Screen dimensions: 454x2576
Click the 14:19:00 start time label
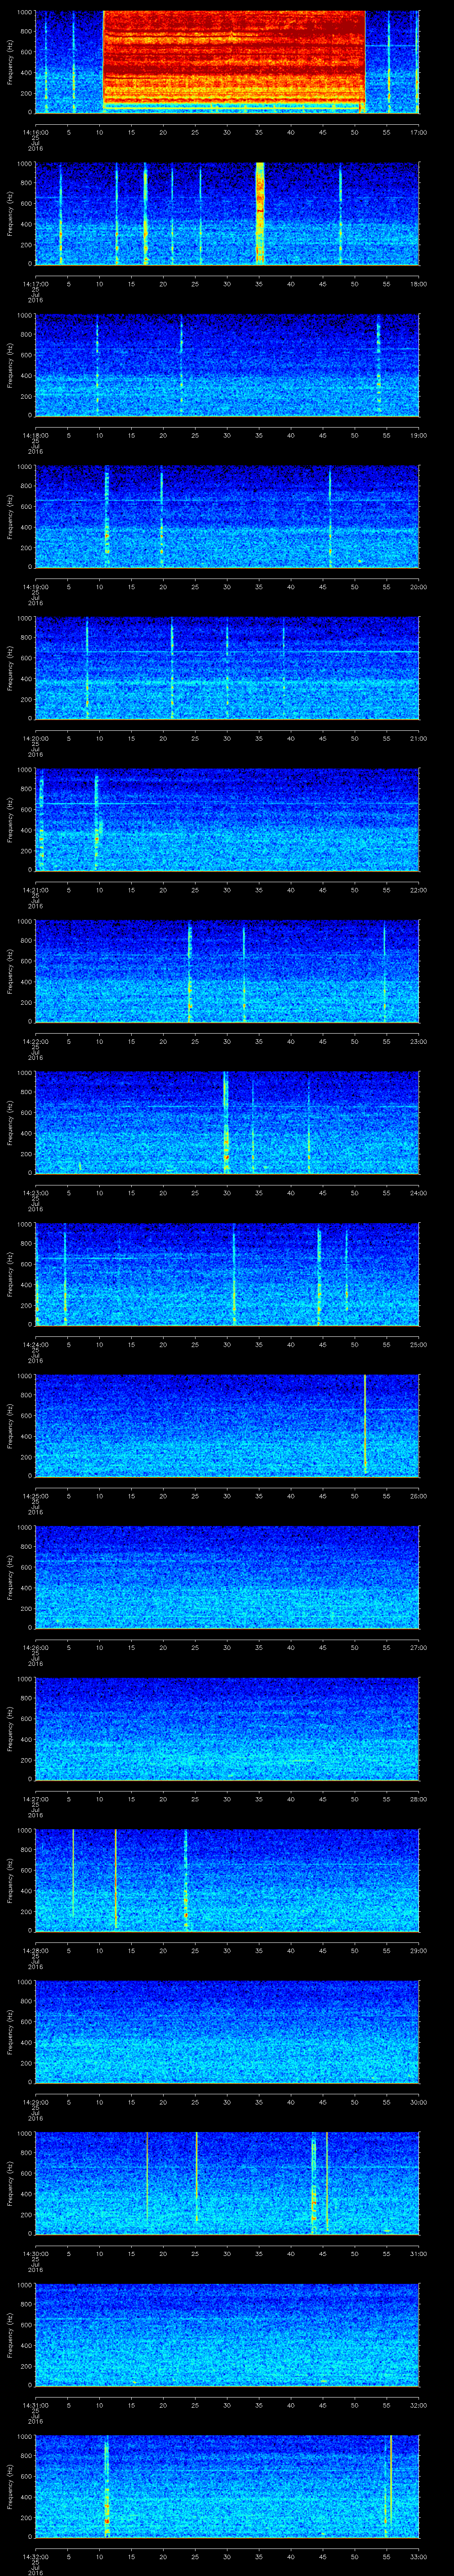pyautogui.click(x=35, y=587)
